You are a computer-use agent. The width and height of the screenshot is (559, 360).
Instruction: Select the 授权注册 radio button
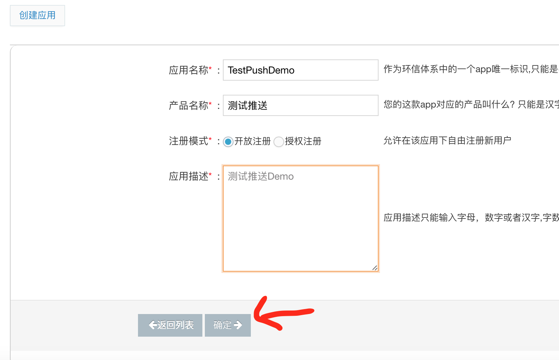coord(279,142)
